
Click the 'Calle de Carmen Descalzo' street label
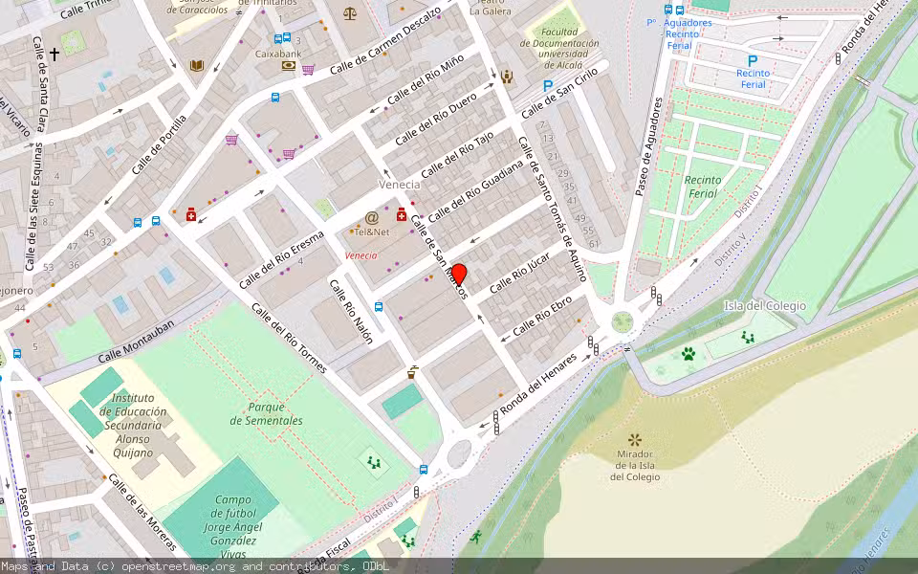coord(385,41)
